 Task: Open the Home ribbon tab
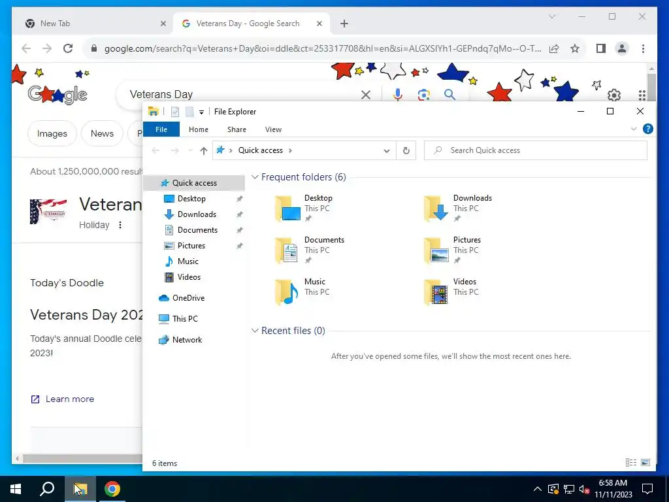199,129
